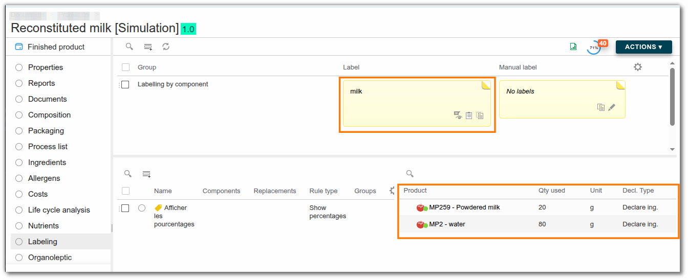Click the refresh icon in top toolbar

point(166,46)
